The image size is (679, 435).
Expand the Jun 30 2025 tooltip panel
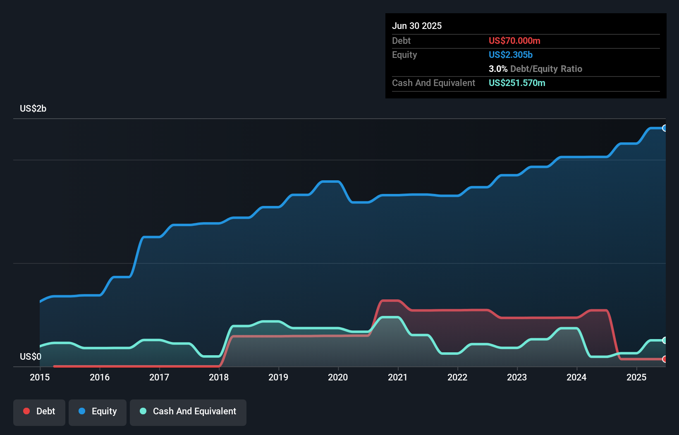click(417, 26)
